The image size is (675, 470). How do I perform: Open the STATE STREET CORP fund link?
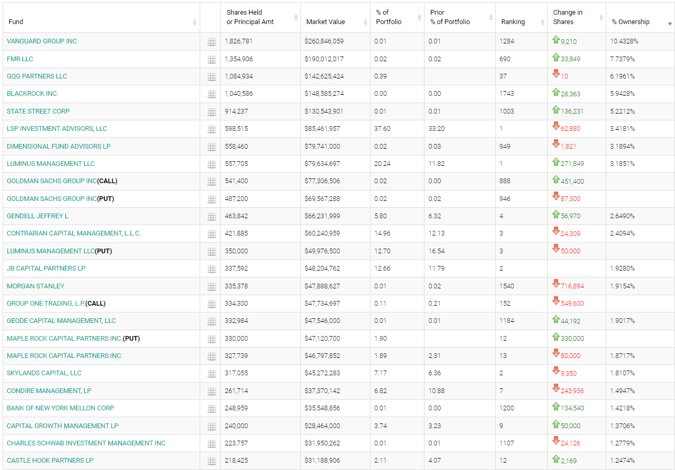tap(38, 111)
